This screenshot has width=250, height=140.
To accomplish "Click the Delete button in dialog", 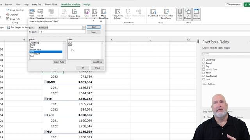I will (94, 32).
